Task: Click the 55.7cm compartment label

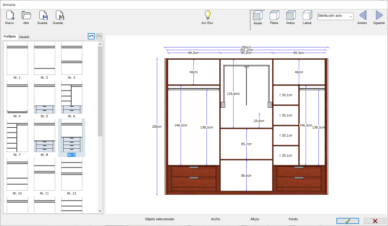Action: tap(246, 144)
